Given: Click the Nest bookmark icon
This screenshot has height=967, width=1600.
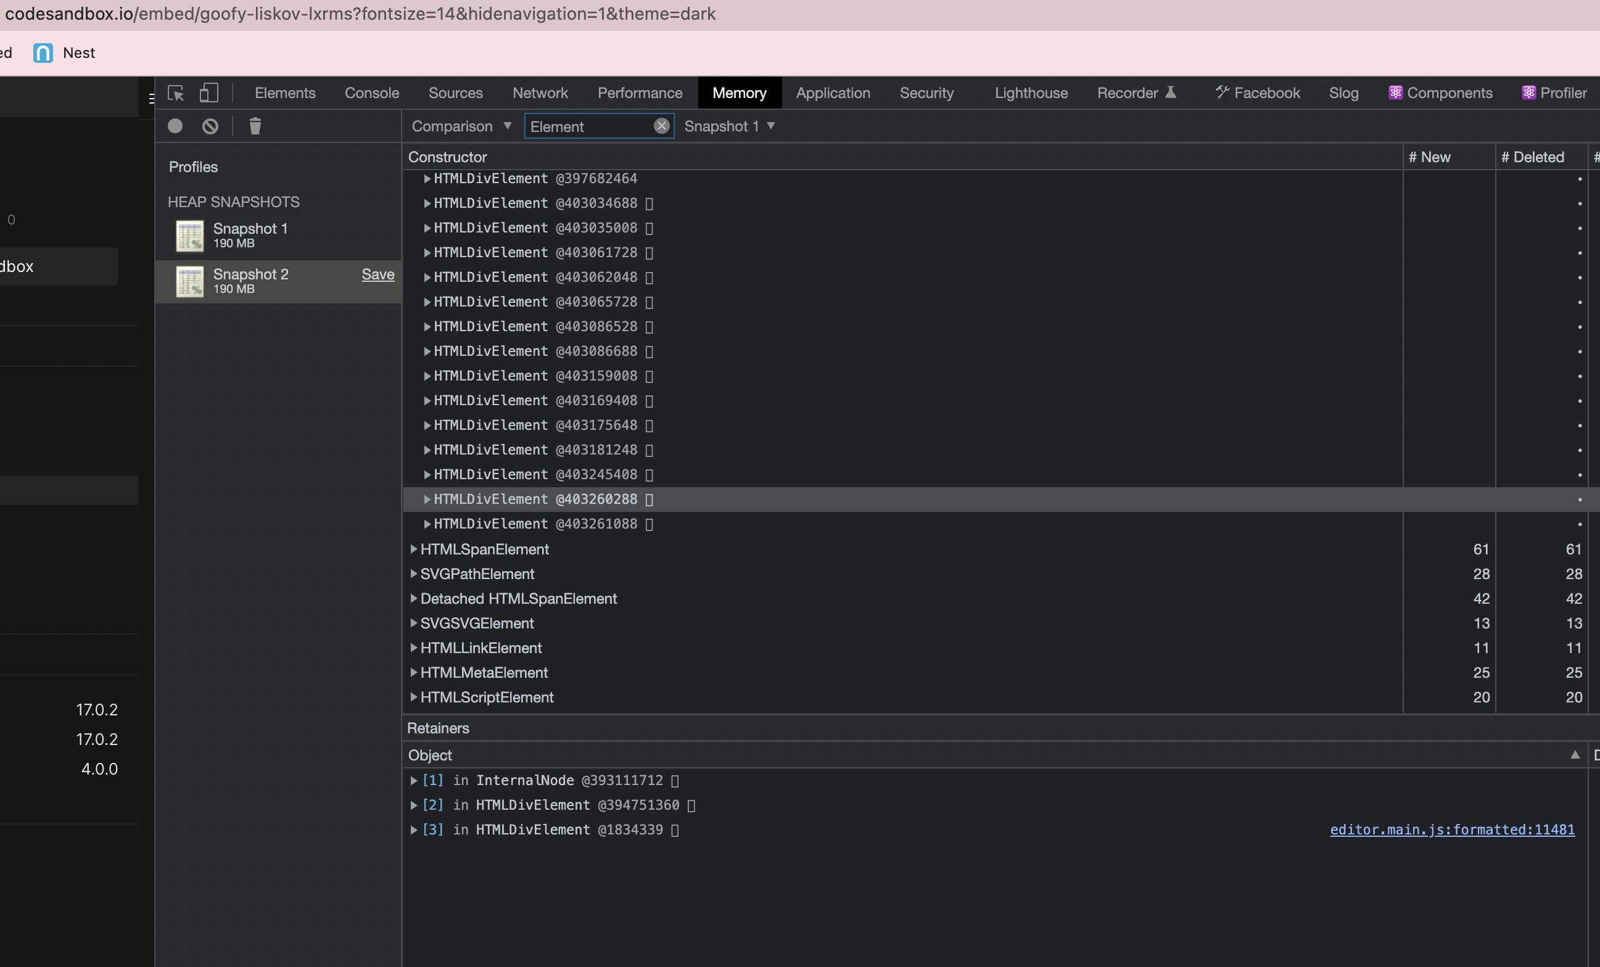Looking at the screenshot, I should click(43, 52).
